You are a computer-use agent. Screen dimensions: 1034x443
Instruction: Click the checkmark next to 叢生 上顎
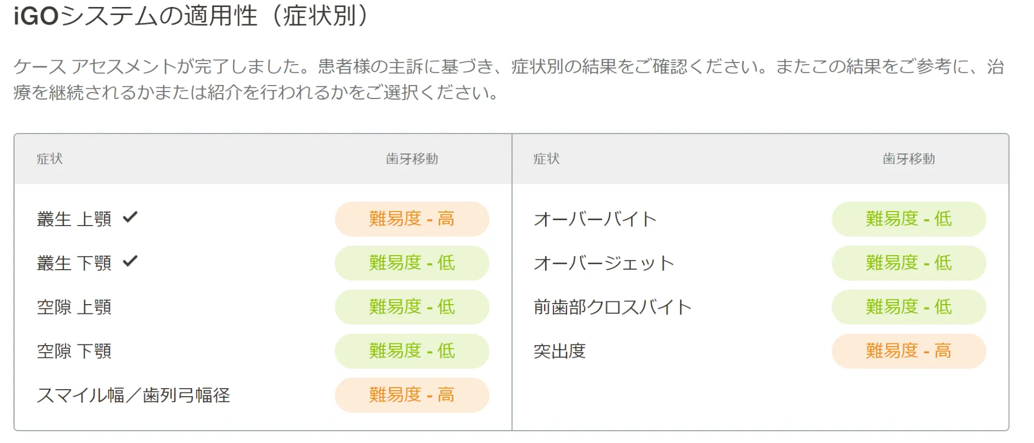tap(130, 217)
